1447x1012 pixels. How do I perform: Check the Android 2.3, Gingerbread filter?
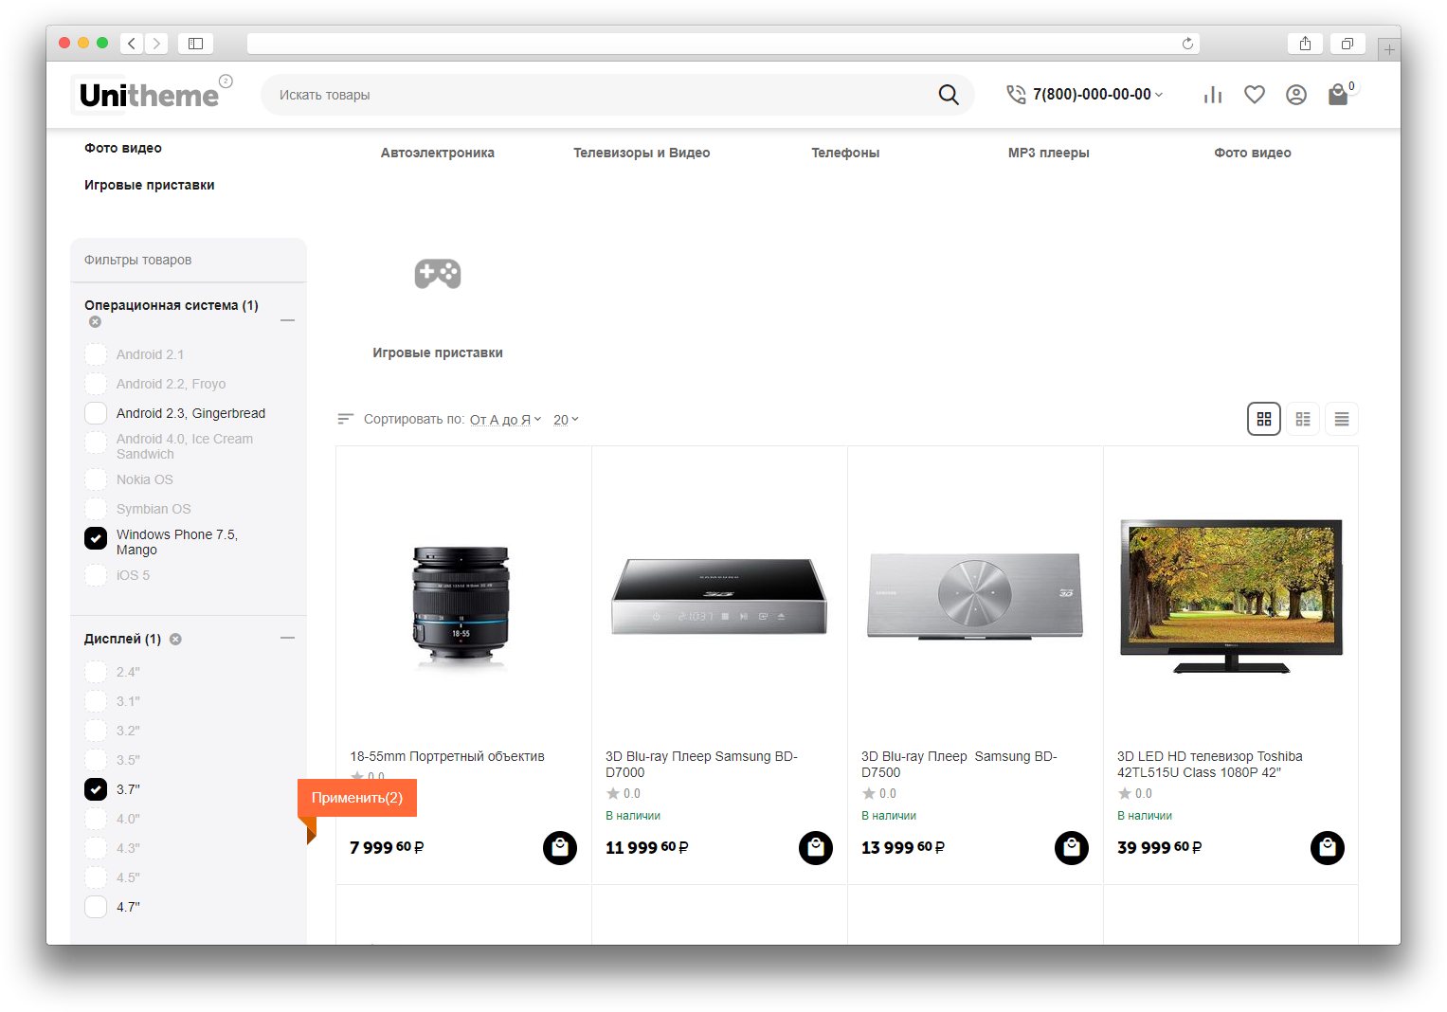tap(96, 413)
